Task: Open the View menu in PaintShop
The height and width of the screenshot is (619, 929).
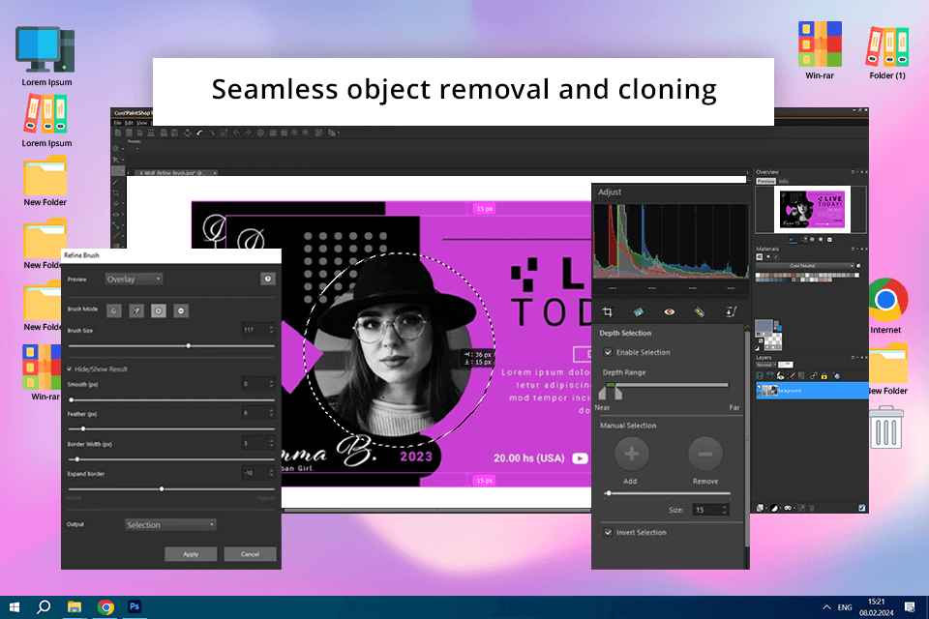Action: click(141, 123)
